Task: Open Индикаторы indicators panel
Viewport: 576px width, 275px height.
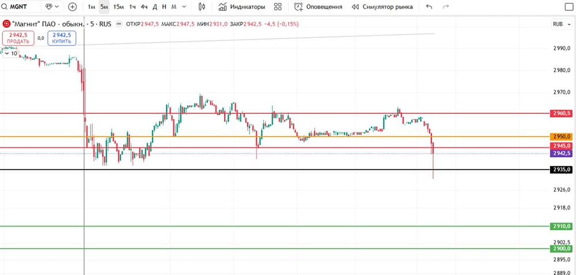Action: coord(241,6)
